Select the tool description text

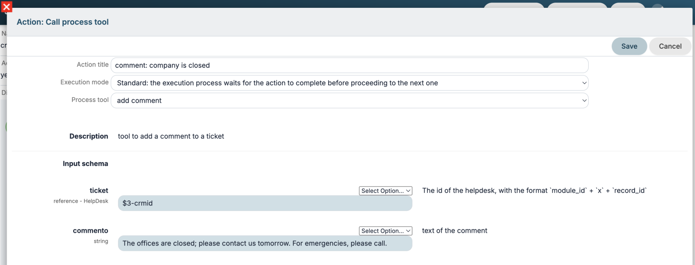tap(171, 136)
